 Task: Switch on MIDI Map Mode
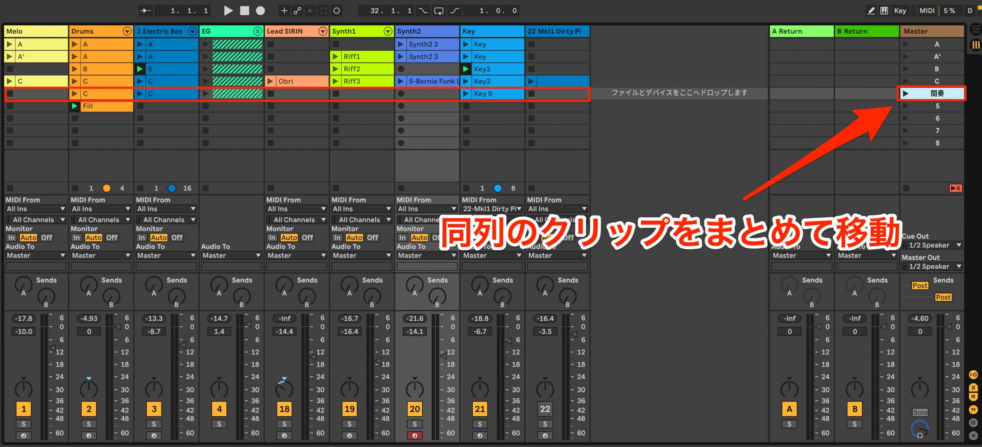927,11
